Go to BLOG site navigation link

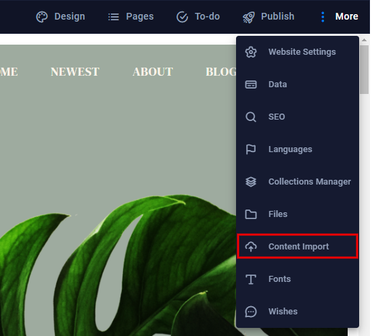pos(221,72)
